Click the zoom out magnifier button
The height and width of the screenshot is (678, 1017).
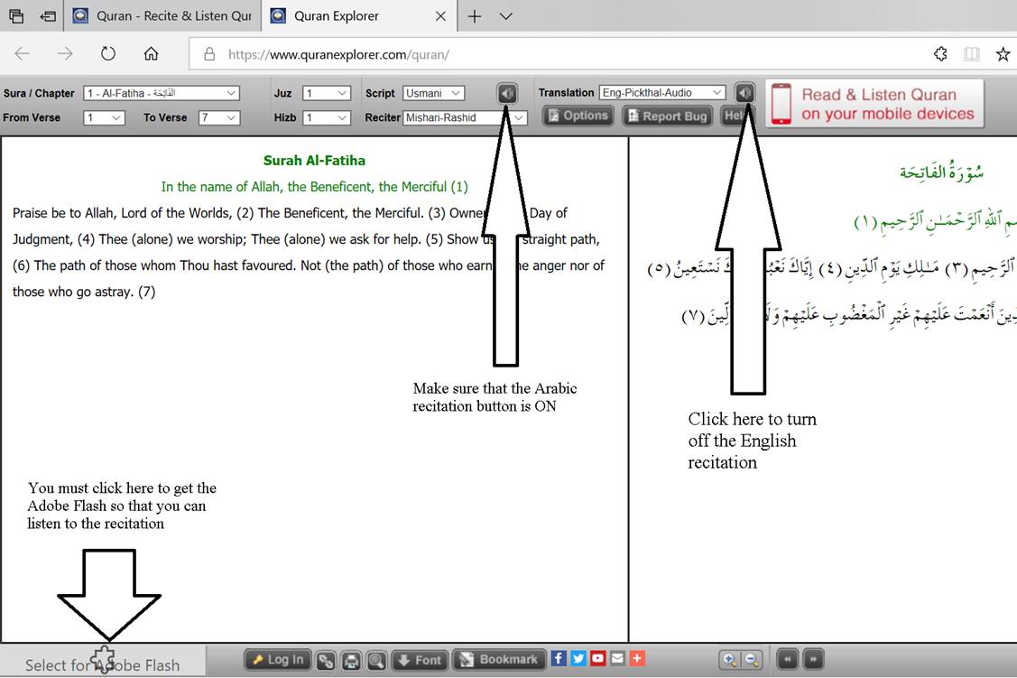point(752,660)
